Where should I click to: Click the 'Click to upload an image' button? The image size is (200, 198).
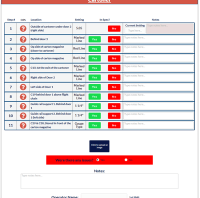tap(99, 146)
